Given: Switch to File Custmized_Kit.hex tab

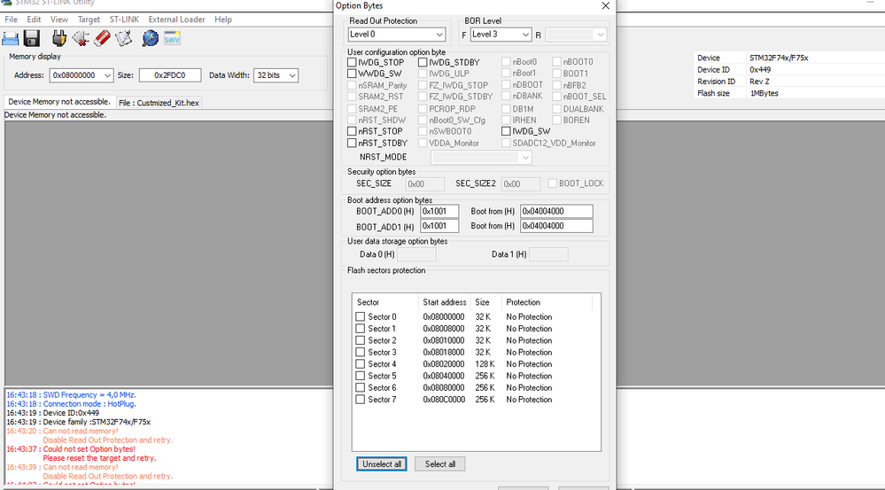Looking at the screenshot, I should 159,103.
